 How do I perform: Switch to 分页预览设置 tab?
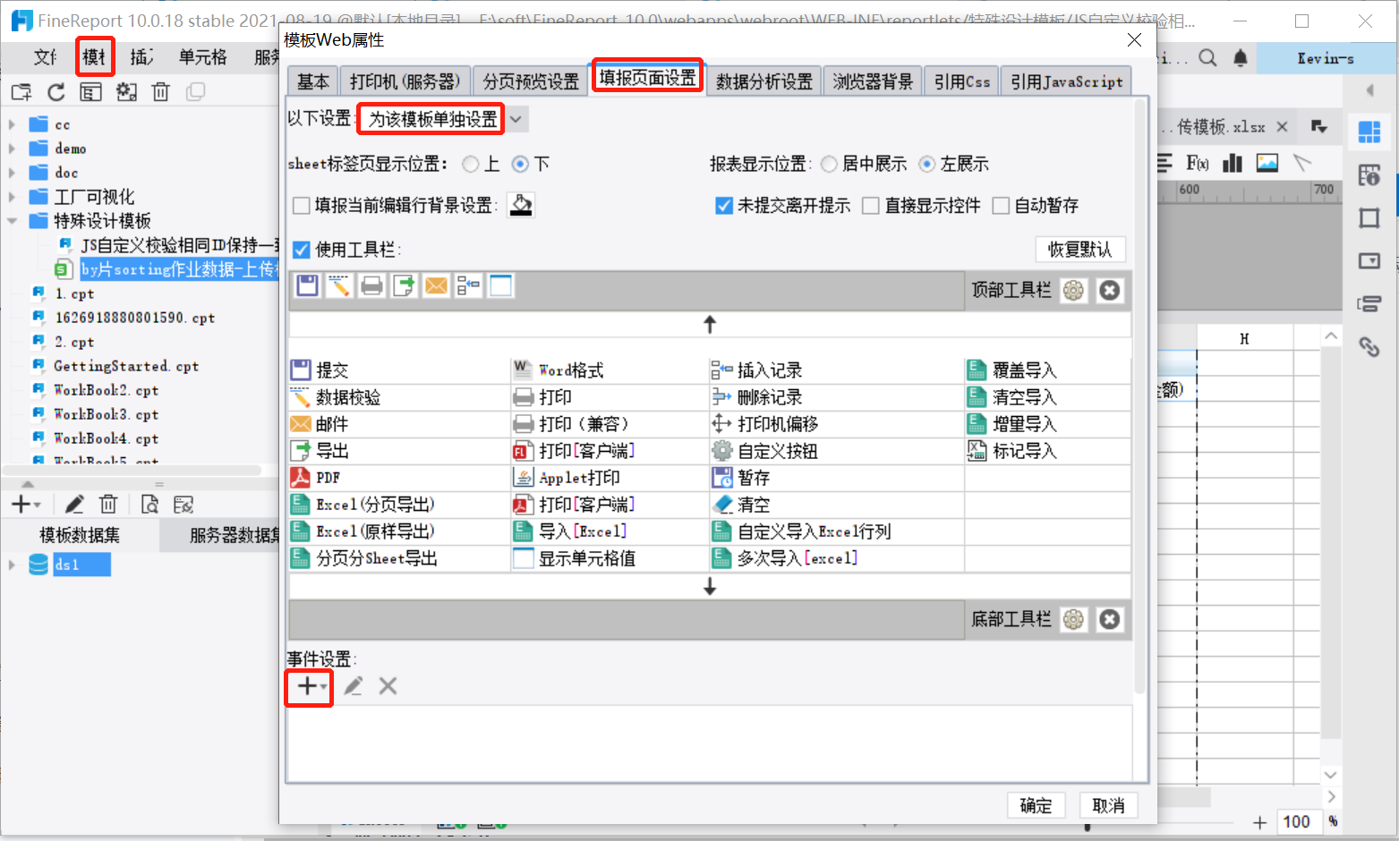pos(531,81)
